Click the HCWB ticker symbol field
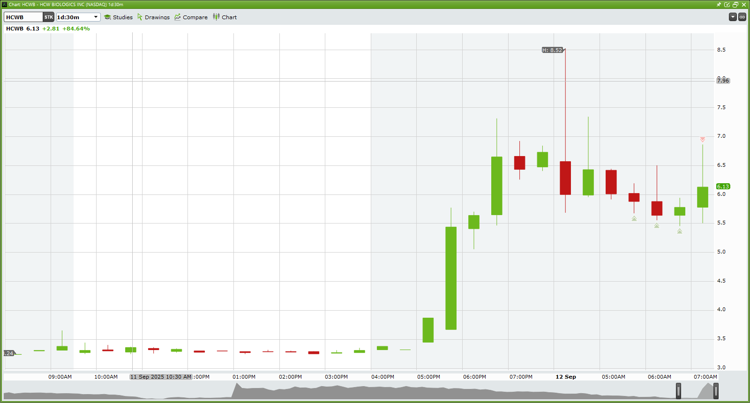Viewport: 750px width, 403px height. tap(23, 17)
